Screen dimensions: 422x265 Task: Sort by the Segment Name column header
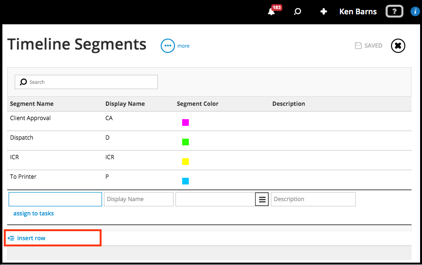click(x=31, y=104)
